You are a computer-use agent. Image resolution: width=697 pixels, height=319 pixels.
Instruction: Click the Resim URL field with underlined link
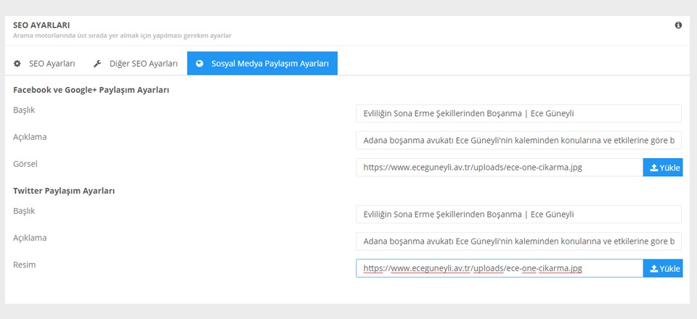(500, 268)
